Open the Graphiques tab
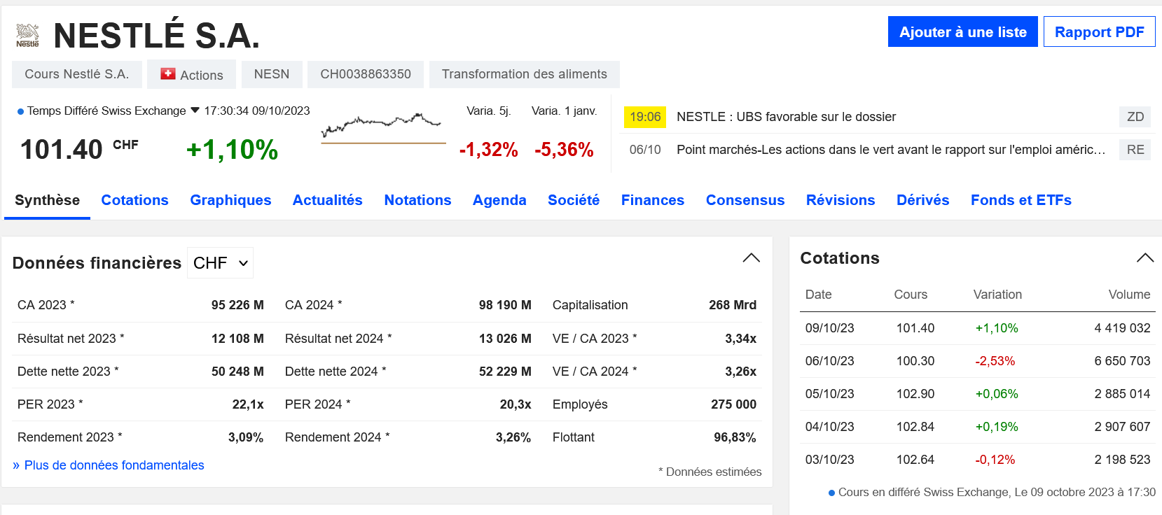The image size is (1162, 515). tap(230, 200)
